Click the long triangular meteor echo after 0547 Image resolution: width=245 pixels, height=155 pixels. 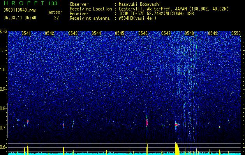coord(177,124)
